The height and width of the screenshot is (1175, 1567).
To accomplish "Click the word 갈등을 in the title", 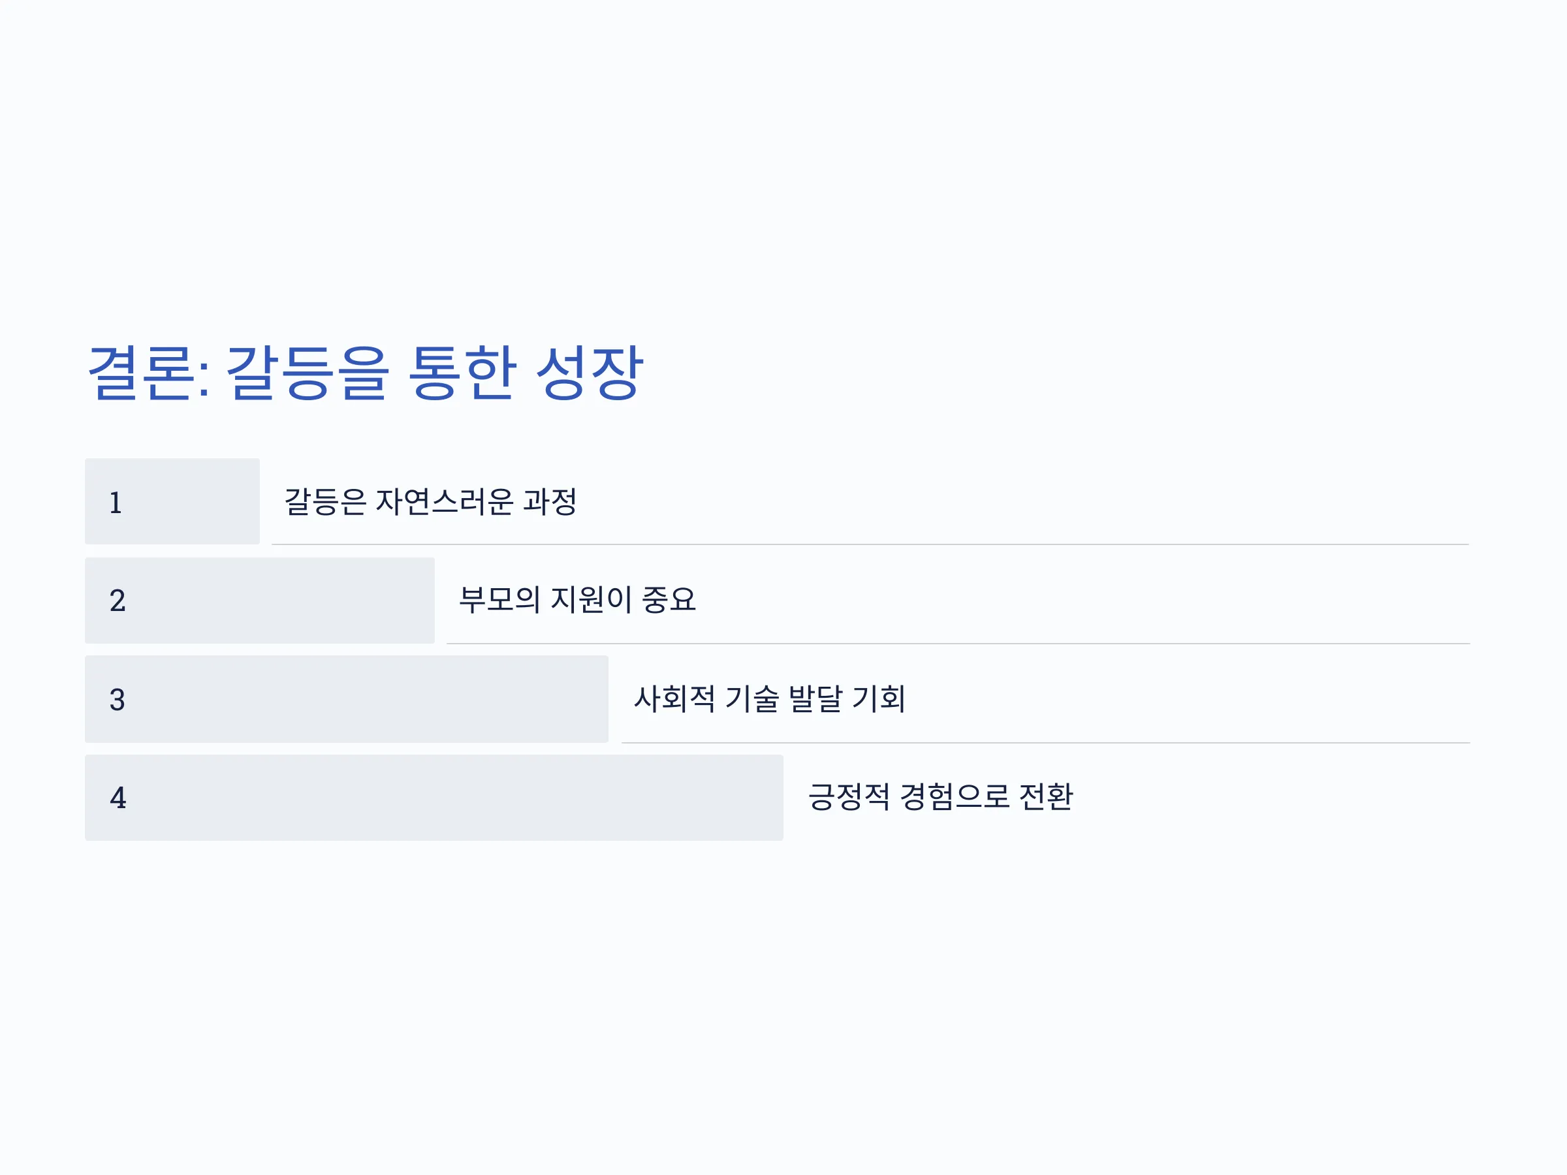I will (x=308, y=373).
